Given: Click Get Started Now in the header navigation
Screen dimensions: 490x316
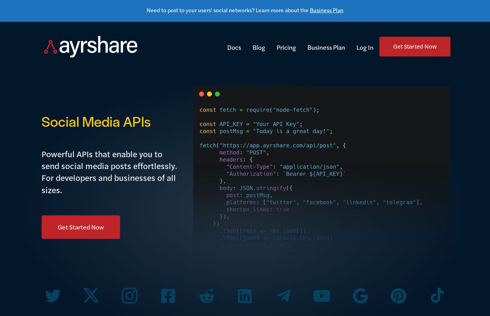Looking at the screenshot, I should (415, 47).
